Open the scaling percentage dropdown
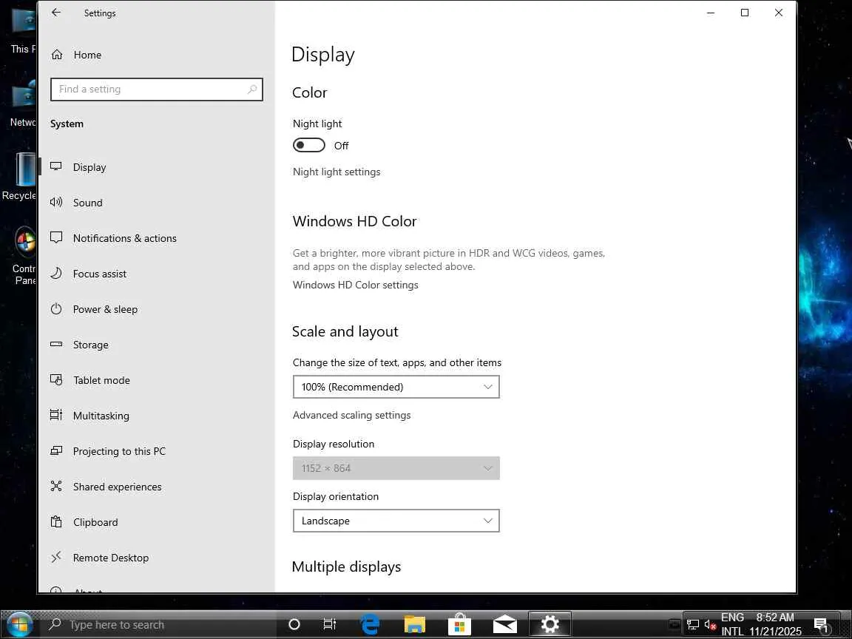 click(396, 387)
